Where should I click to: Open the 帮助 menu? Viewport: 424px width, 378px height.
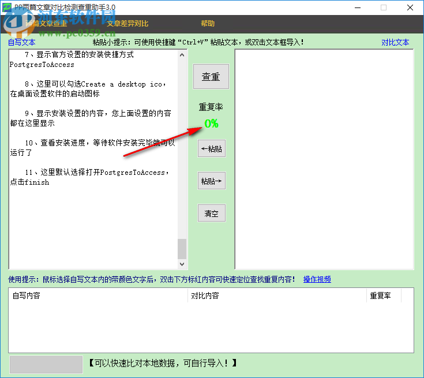pos(208,24)
